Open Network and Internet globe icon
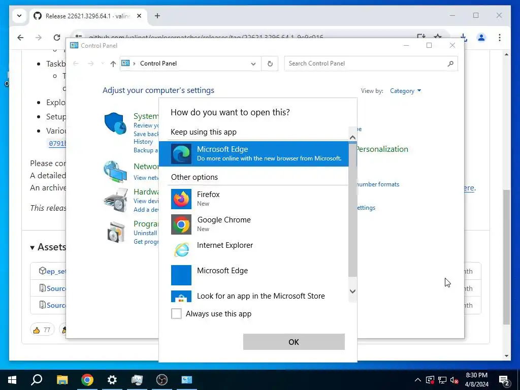 point(115,172)
